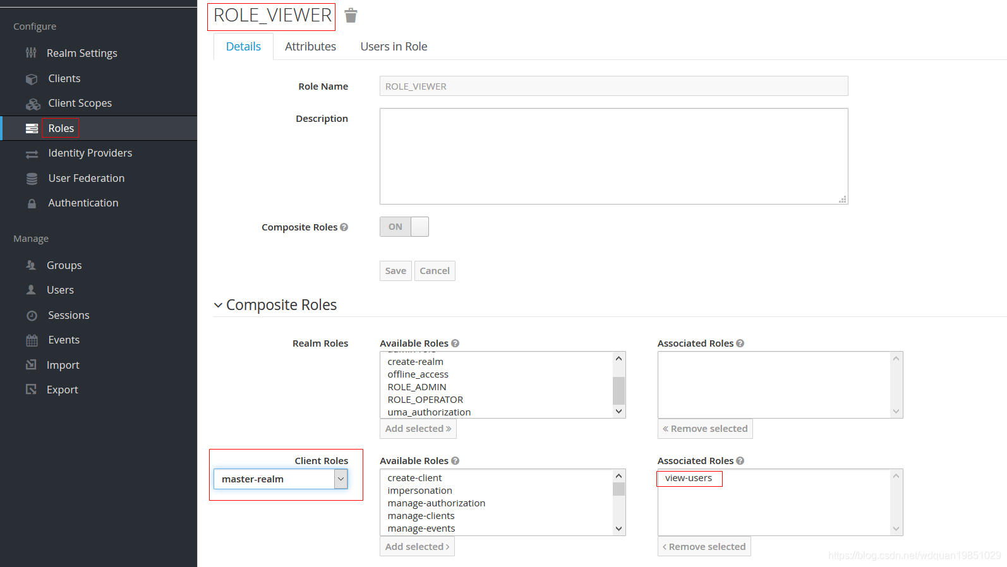Switch to the Attributes tab
1007x567 pixels.
(310, 47)
